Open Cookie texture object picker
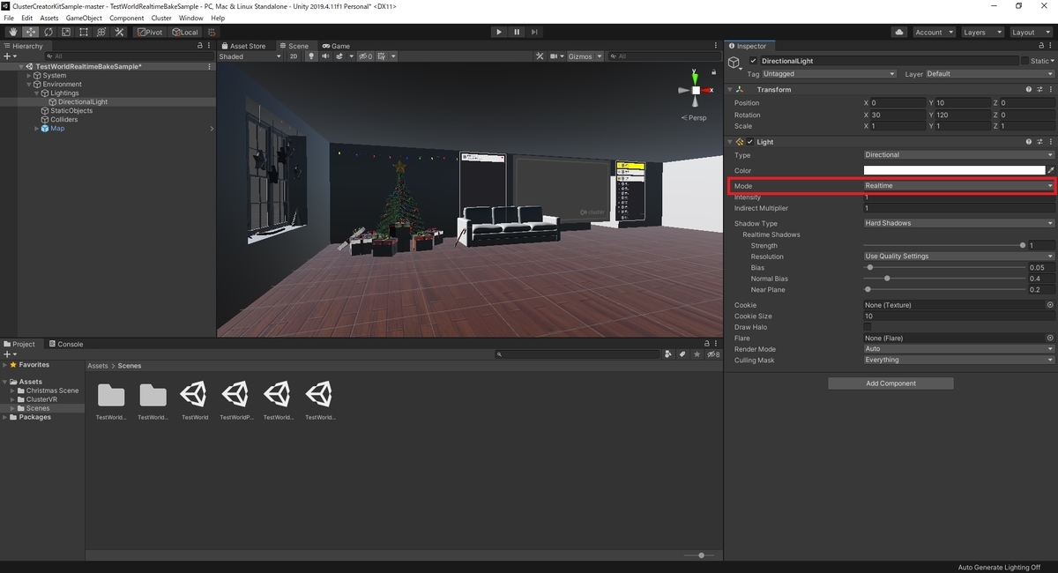The height and width of the screenshot is (573, 1058). click(x=1050, y=305)
